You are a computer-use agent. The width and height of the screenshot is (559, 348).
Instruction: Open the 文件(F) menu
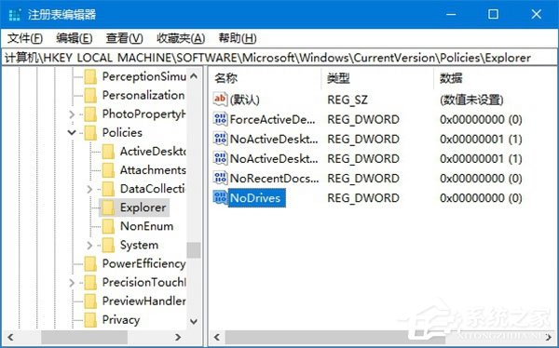coord(25,38)
